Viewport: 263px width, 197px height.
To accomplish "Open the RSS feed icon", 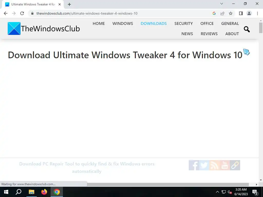I will click(x=214, y=165).
